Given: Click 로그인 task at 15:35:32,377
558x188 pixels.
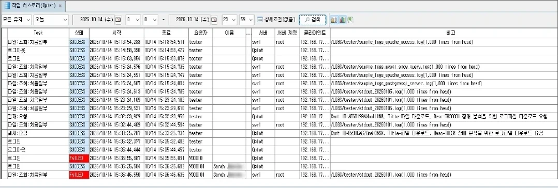Looking at the screenshot, I should tap(38, 142).
